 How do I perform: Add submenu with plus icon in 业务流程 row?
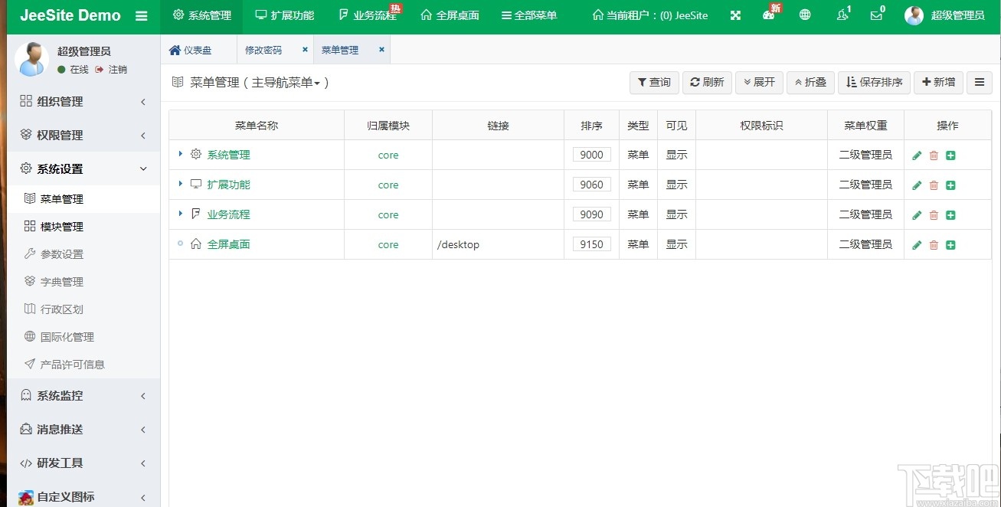coord(950,215)
